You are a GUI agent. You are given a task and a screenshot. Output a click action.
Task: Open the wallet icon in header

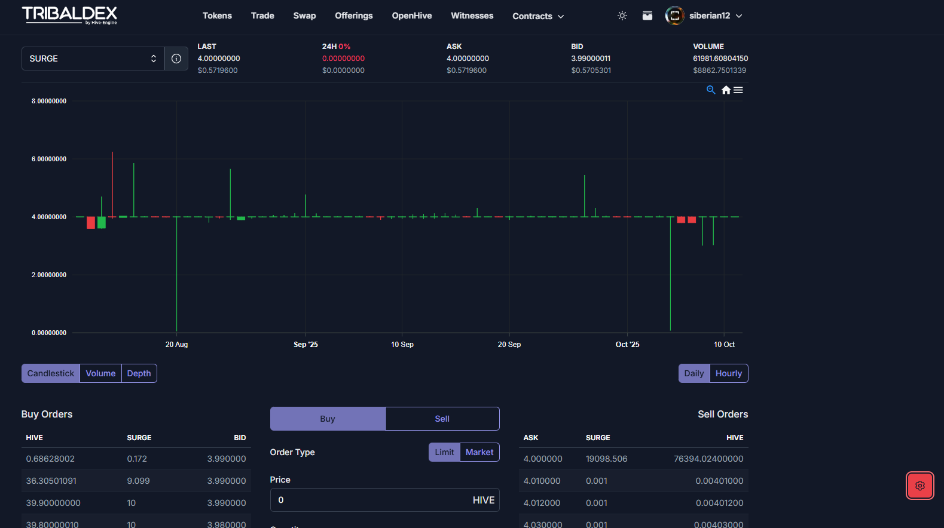[x=647, y=16]
